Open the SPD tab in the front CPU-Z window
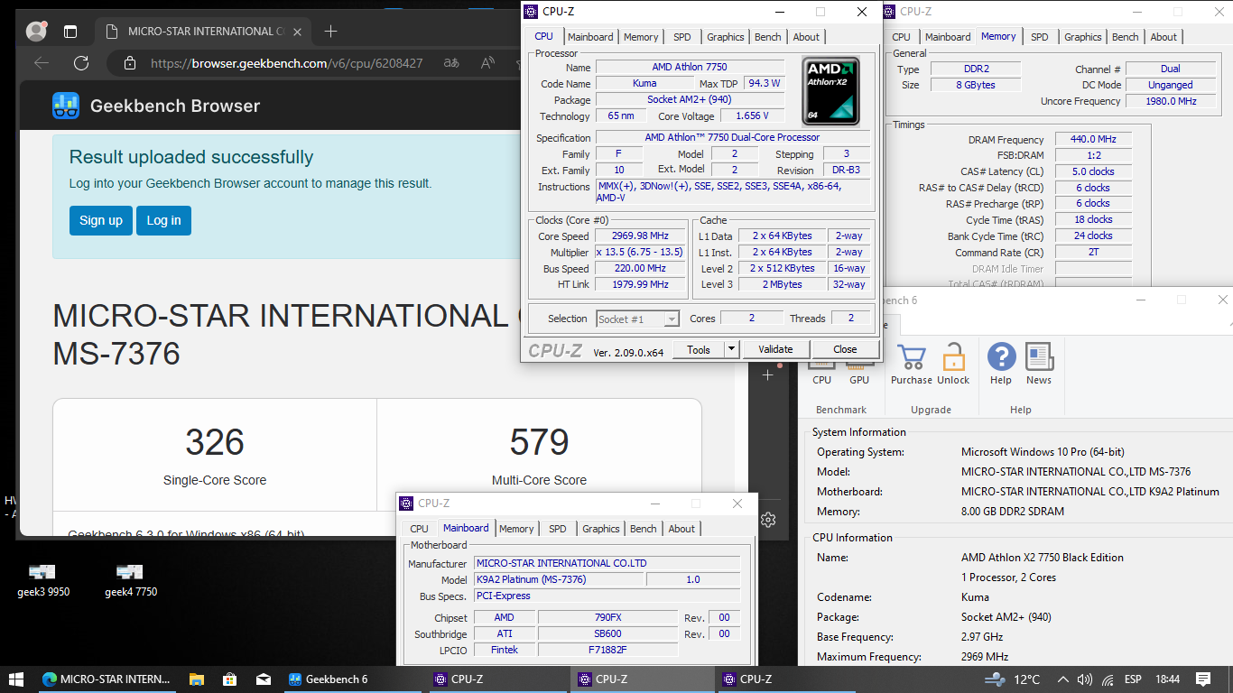1233x693 pixels. [x=682, y=37]
